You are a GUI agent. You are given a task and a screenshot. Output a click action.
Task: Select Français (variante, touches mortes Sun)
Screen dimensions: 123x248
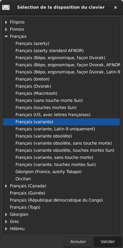tap(61, 164)
